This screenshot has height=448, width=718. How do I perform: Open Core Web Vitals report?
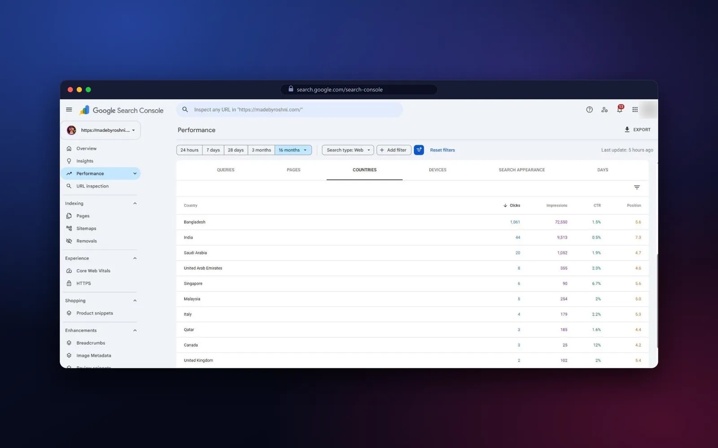coord(93,271)
